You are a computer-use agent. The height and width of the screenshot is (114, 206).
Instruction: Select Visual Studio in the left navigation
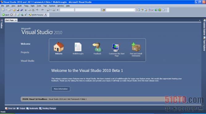[27, 61]
